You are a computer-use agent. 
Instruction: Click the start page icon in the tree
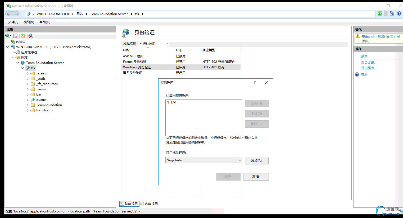[13, 41]
